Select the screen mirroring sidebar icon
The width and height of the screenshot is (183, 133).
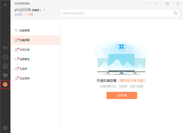[x=5, y=66]
